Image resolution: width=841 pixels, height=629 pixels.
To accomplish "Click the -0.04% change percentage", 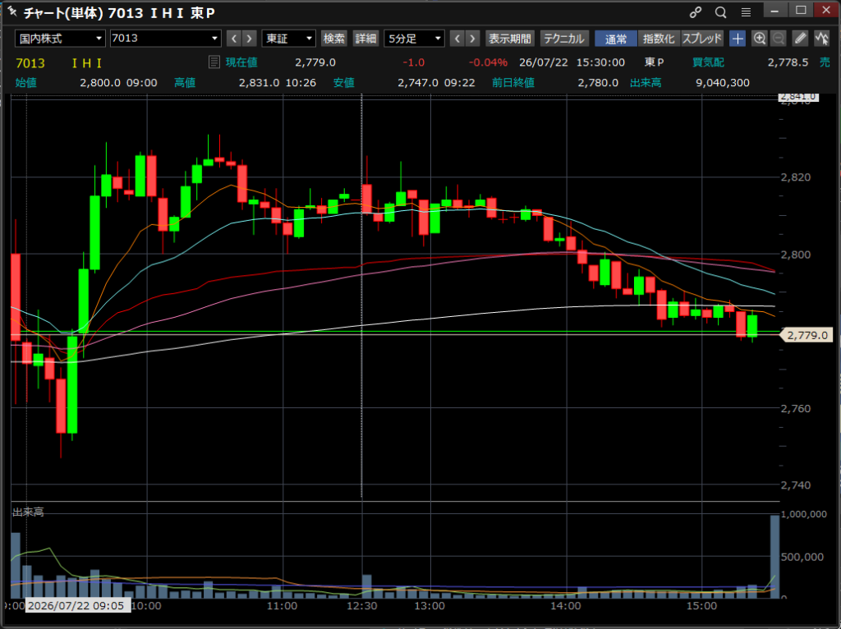I will pyautogui.click(x=488, y=62).
